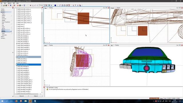The height and width of the screenshot is (103, 183).
Task: Click the New file toolbar icon
Action: coord(2,5)
